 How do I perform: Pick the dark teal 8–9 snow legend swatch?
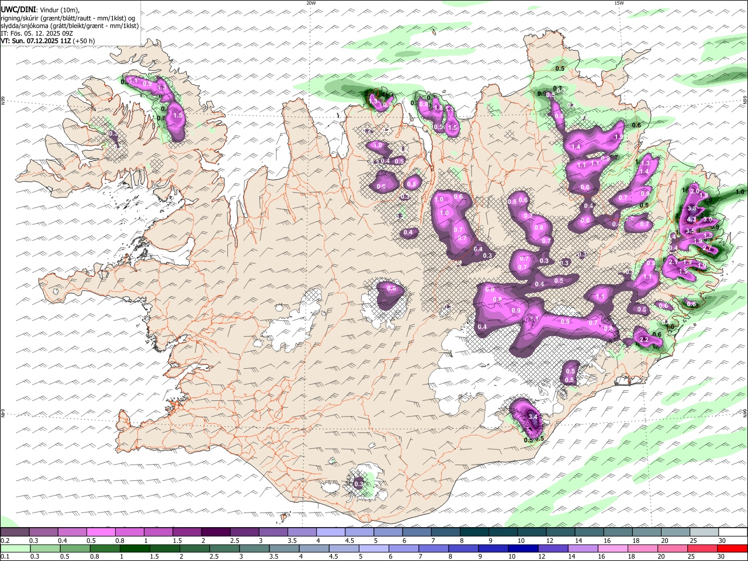point(474,532)
